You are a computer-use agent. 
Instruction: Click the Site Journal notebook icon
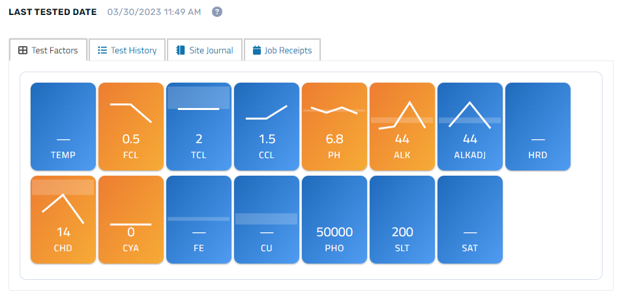click(180, 51)
